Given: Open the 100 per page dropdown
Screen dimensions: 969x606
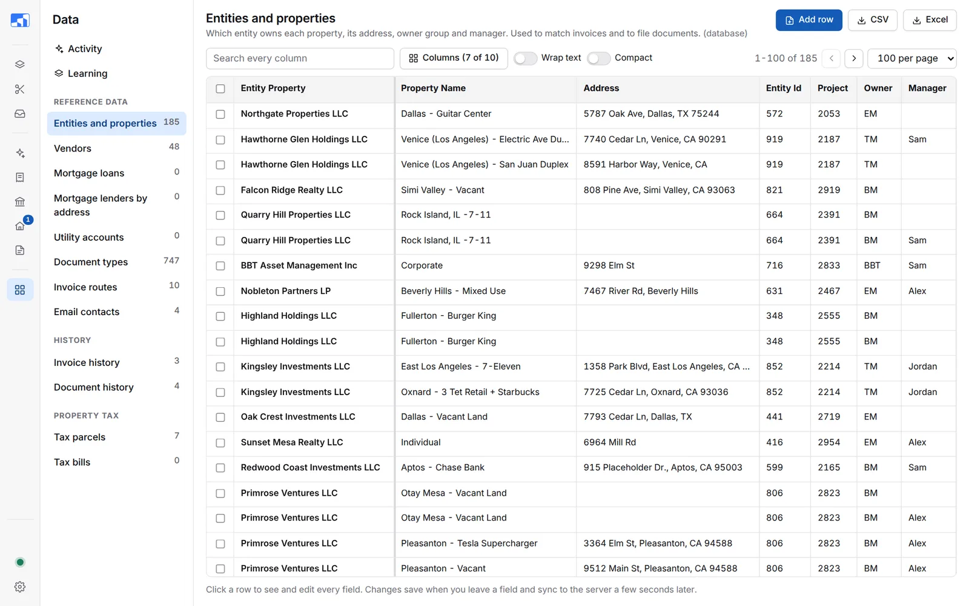Looking at the screenshot, I should [x=912, y=58].
